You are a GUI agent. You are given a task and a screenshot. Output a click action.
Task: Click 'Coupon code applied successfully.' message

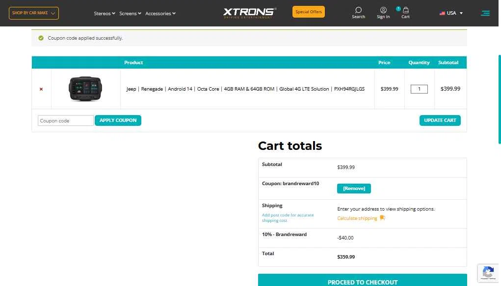click(85, 38)
